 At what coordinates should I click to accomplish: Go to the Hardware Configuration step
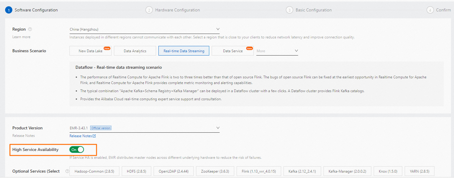point(177,10)
